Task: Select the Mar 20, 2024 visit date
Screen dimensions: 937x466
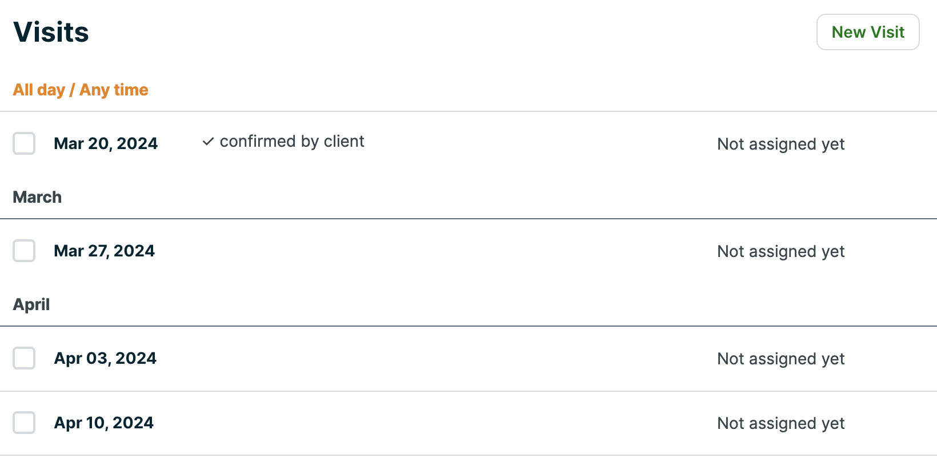Action: point(105,143)
